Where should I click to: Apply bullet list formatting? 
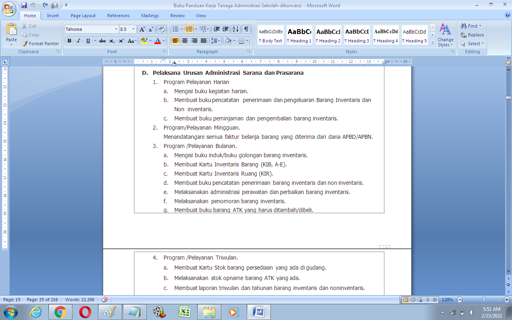click(x=175, y=29)
